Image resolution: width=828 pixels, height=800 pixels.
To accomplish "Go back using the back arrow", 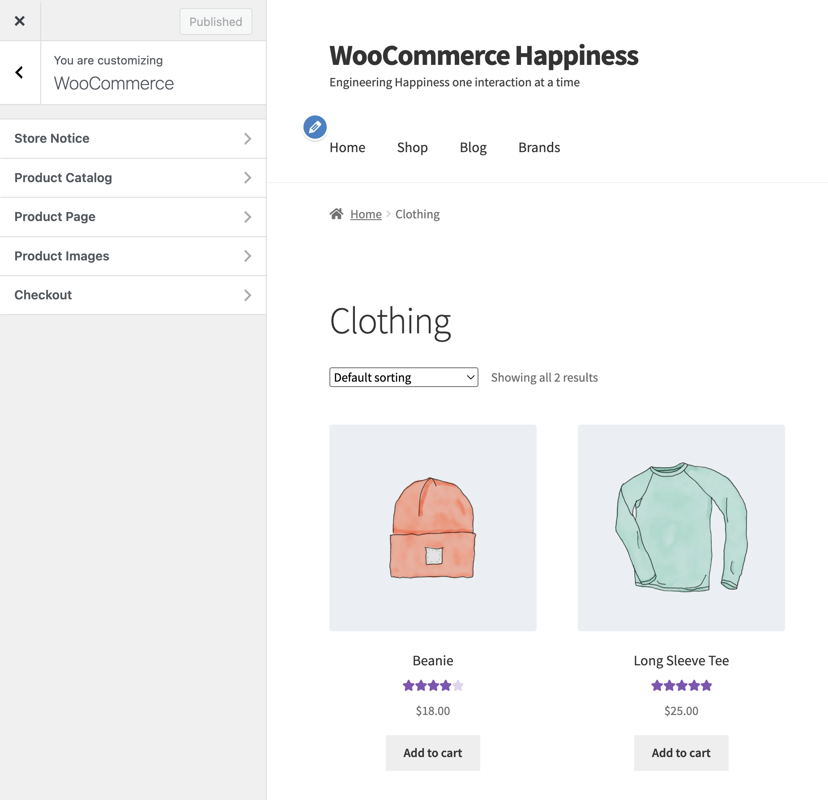I will [x=19, y=72].
